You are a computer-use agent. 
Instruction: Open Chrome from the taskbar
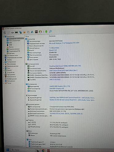[x=43, y=150]
